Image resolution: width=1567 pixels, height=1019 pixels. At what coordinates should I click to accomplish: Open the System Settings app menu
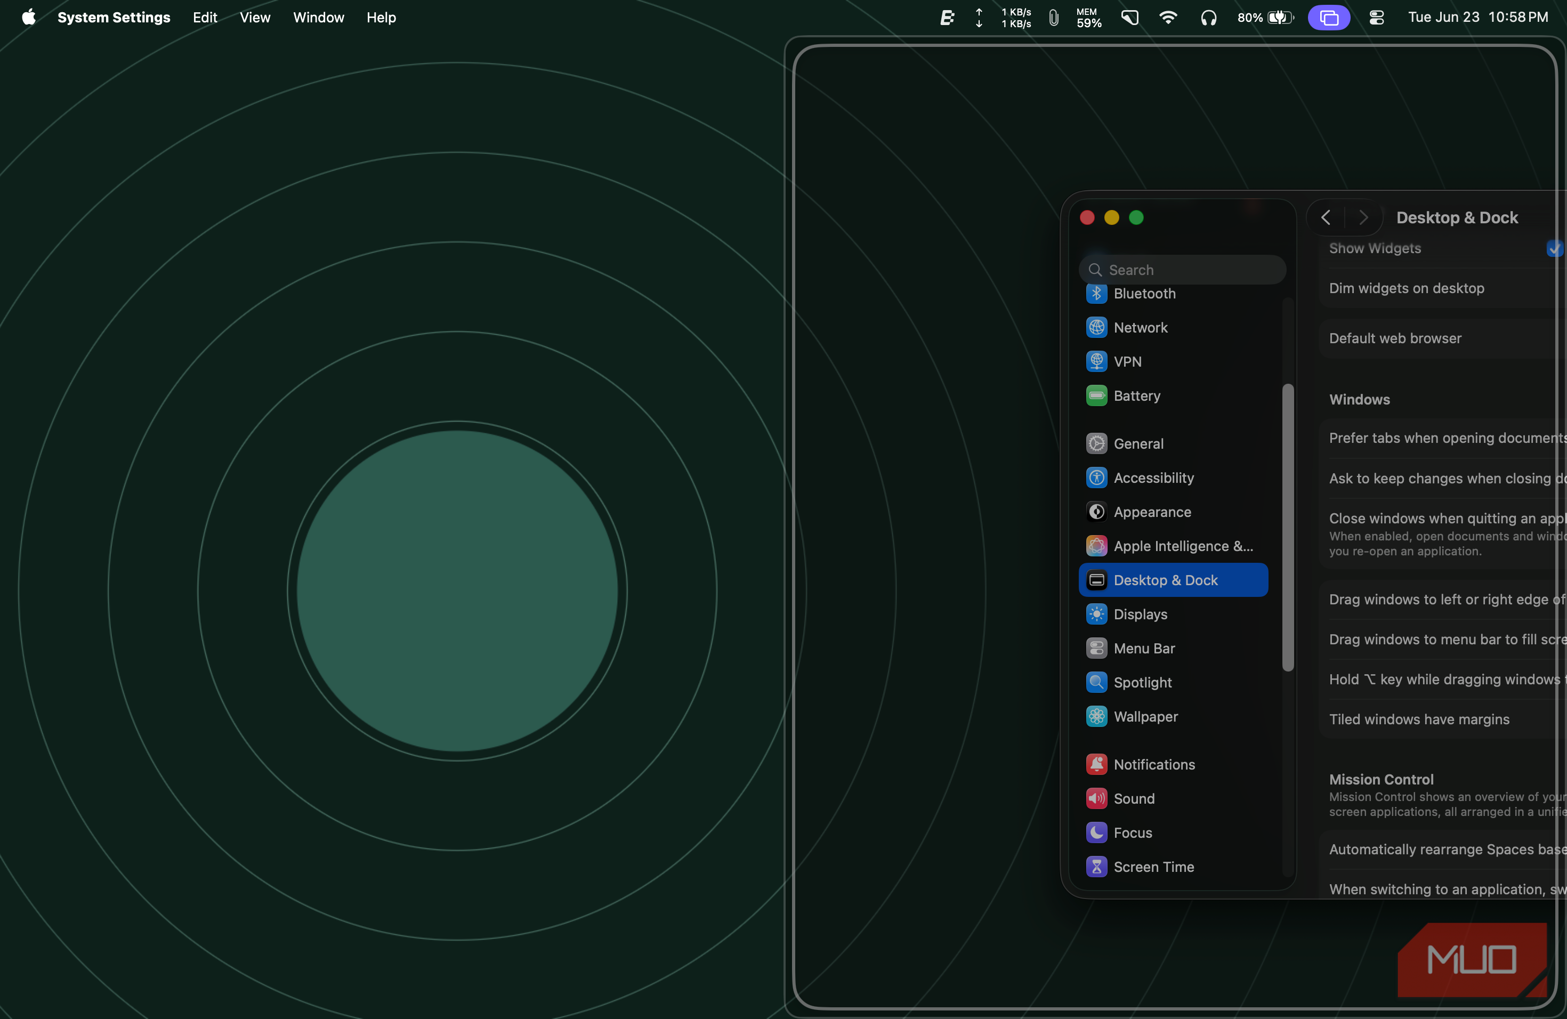click(114, 18)
